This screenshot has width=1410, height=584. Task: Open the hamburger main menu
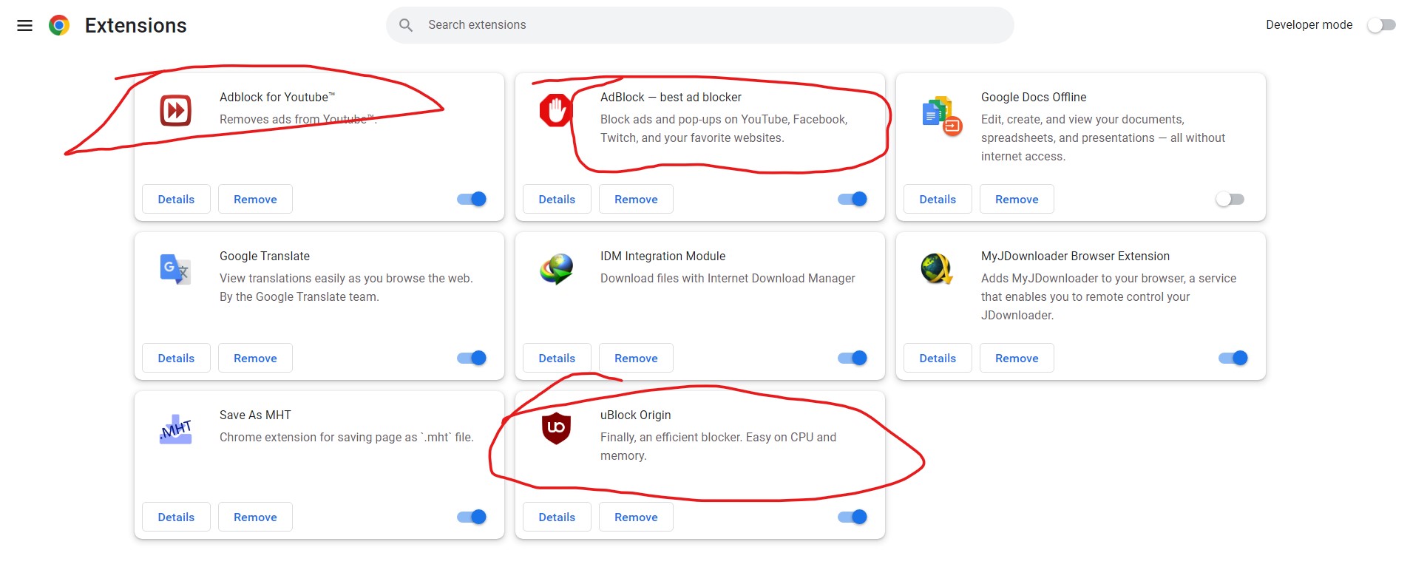coord(24,25)
